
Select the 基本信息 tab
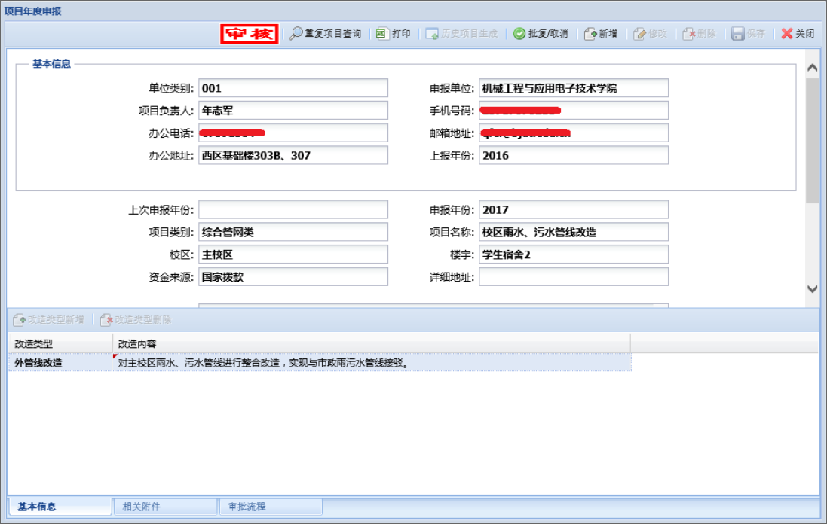pyautogui.click(x=37, y=507)
